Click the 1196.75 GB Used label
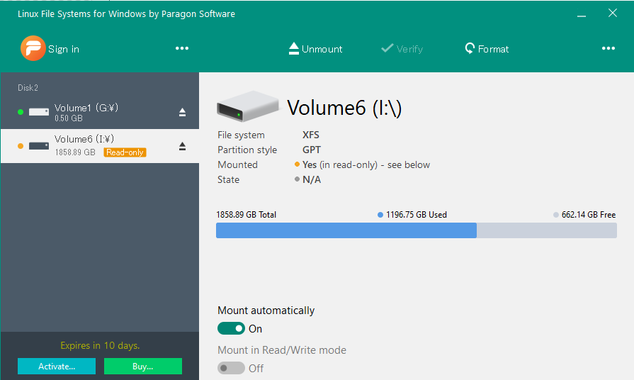The image size is (634, 380). [x=417, y=215]
